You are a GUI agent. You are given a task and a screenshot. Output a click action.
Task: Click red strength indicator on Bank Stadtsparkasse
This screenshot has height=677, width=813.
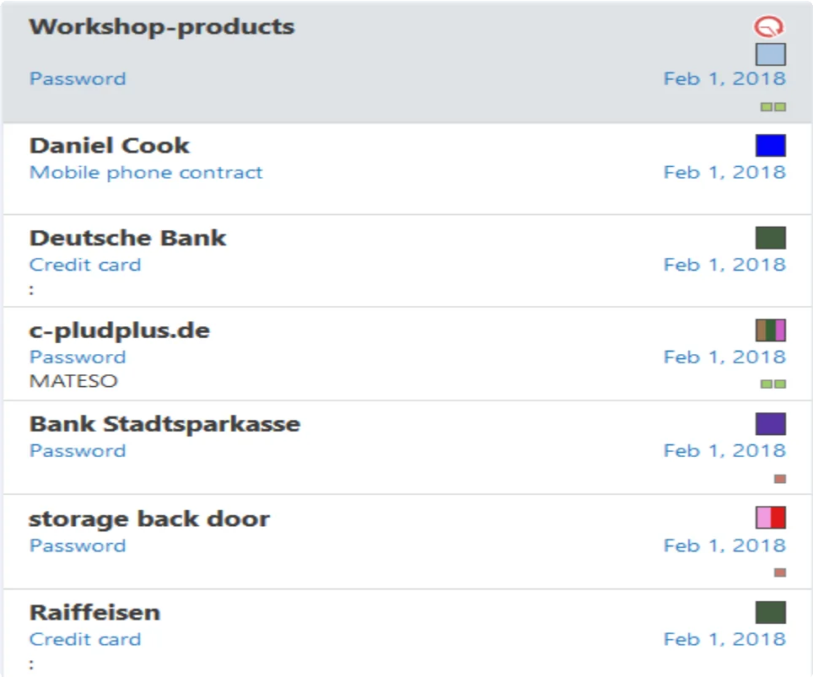(x=780, y=479)
